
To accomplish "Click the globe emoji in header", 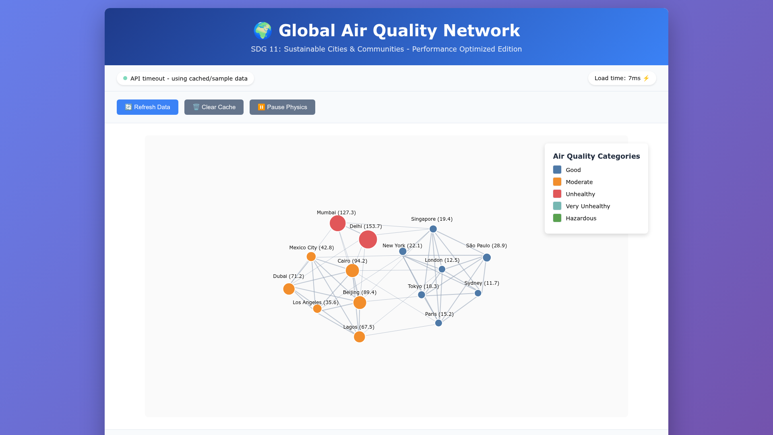I will (262, 31).
